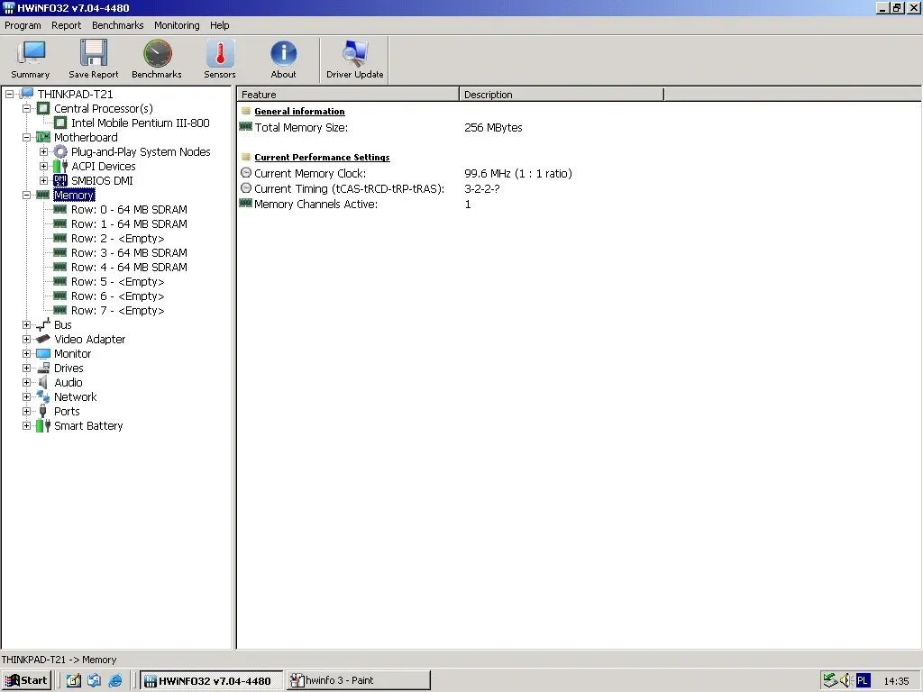The image size is (923, 692).
Task: Click the Ports connector icon
Action: click(x=43, y=411)
